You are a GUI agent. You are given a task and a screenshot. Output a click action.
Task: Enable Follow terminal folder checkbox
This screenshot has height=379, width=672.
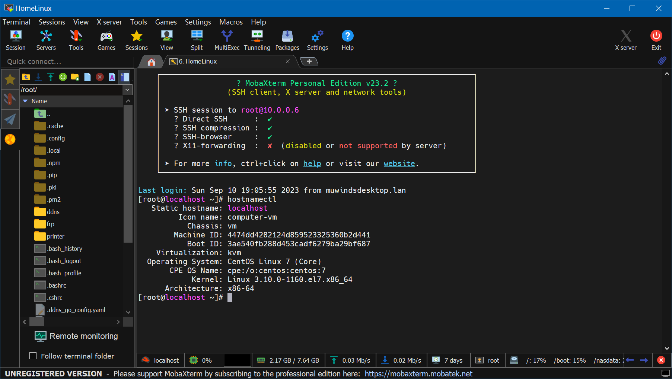(33, 356)
